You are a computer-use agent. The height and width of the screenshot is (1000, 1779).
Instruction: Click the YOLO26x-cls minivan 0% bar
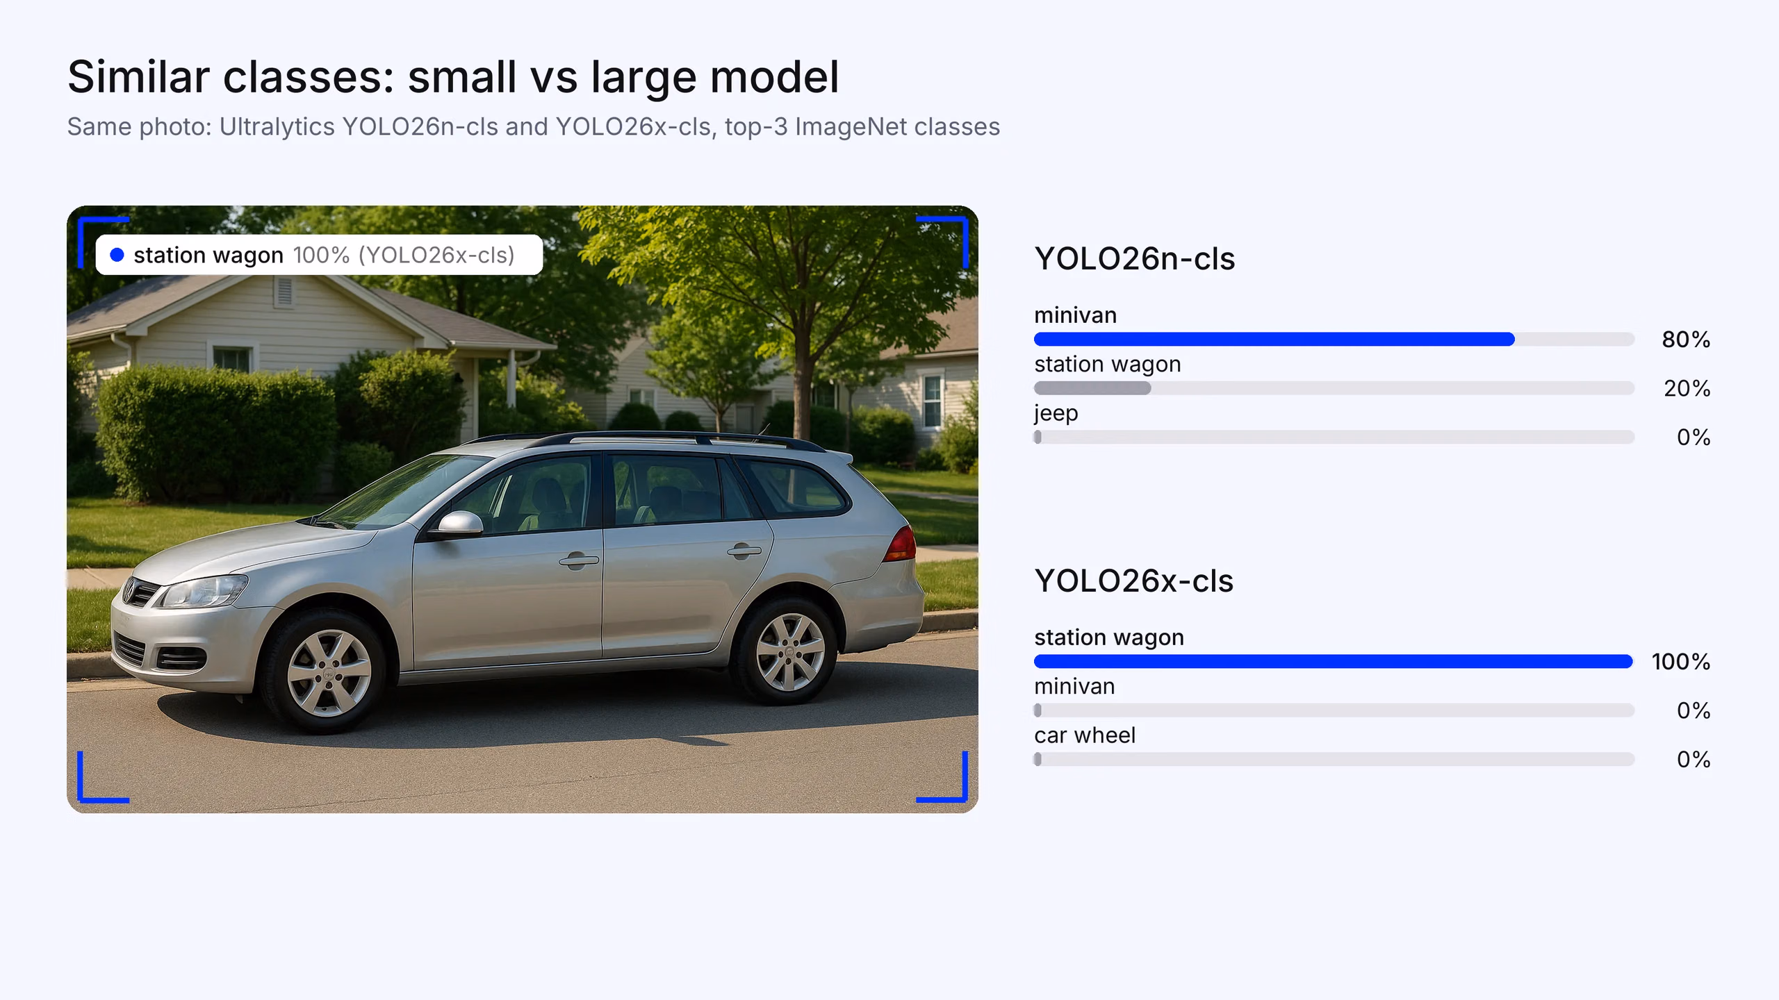click(x=1334, y=710)
